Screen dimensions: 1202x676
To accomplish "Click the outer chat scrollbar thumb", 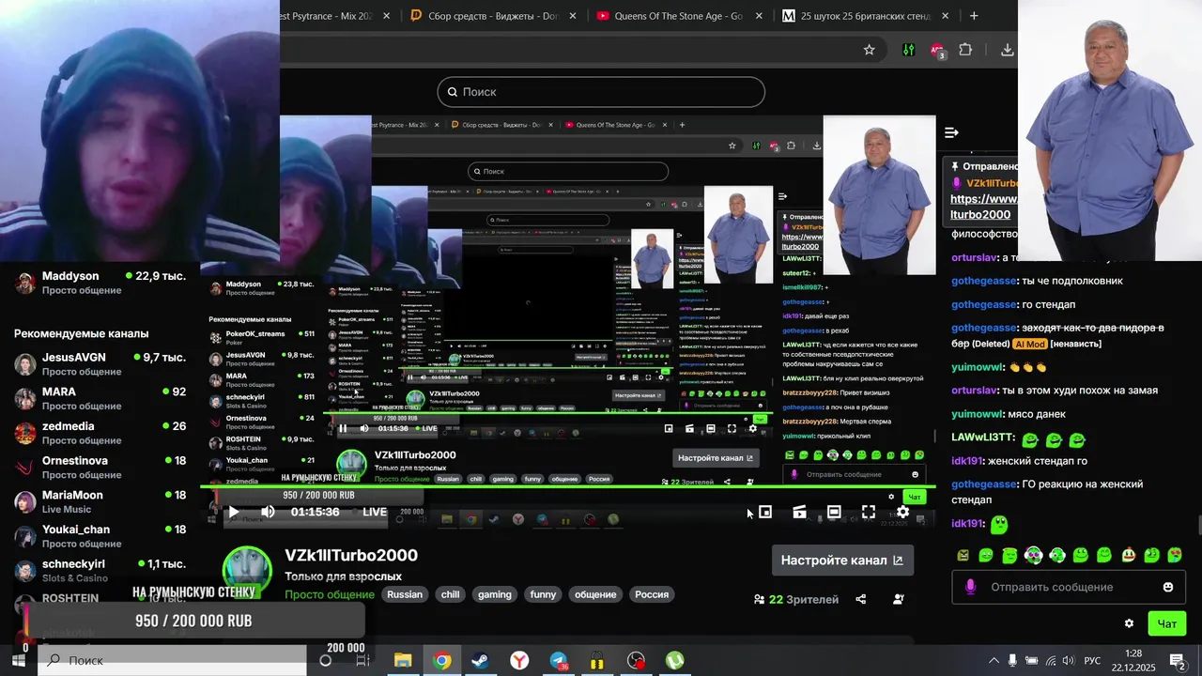I will point(1197,524).
